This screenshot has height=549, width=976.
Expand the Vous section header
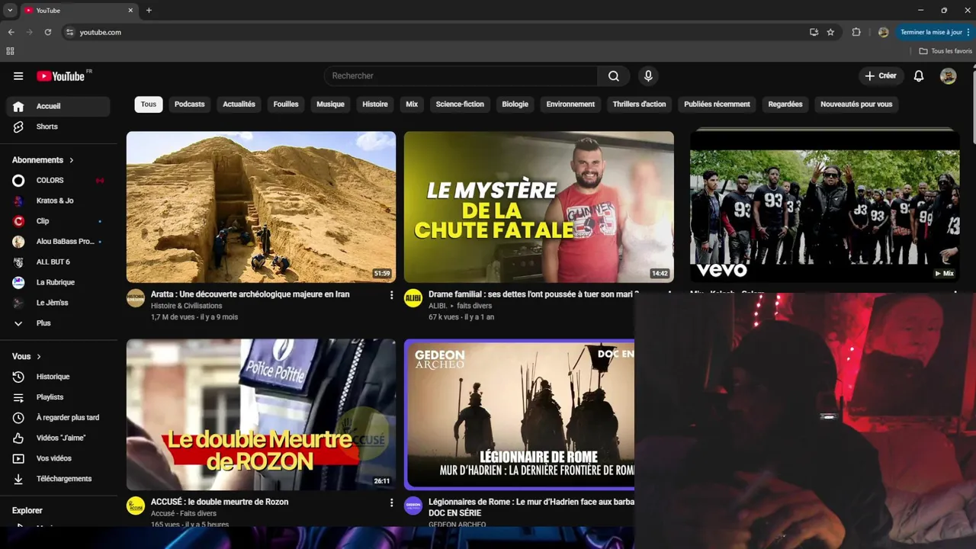click(x=27, y=356)
